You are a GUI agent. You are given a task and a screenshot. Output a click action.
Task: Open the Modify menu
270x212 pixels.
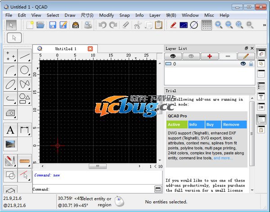[106, 15]
